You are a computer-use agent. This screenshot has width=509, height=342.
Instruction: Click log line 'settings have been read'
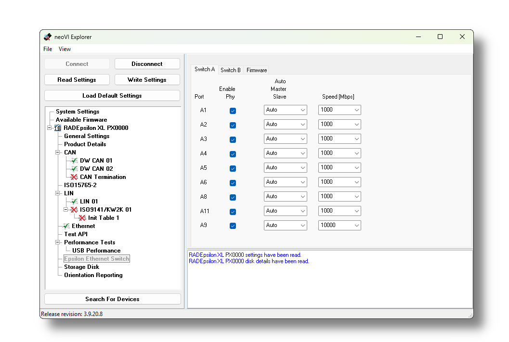pyautogui.click(x=245, y=255)
